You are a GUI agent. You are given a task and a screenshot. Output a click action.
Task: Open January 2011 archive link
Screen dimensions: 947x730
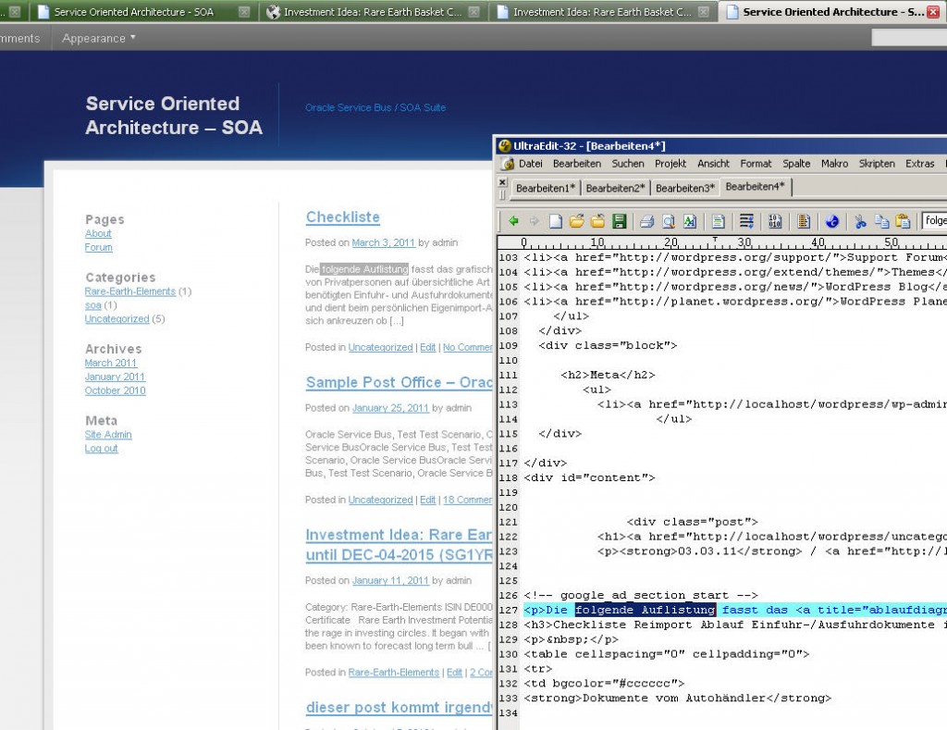tap(115, 377)
